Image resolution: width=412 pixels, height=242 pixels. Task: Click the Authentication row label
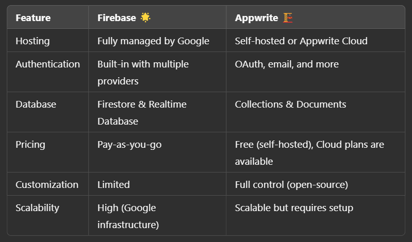pos(47,64)
